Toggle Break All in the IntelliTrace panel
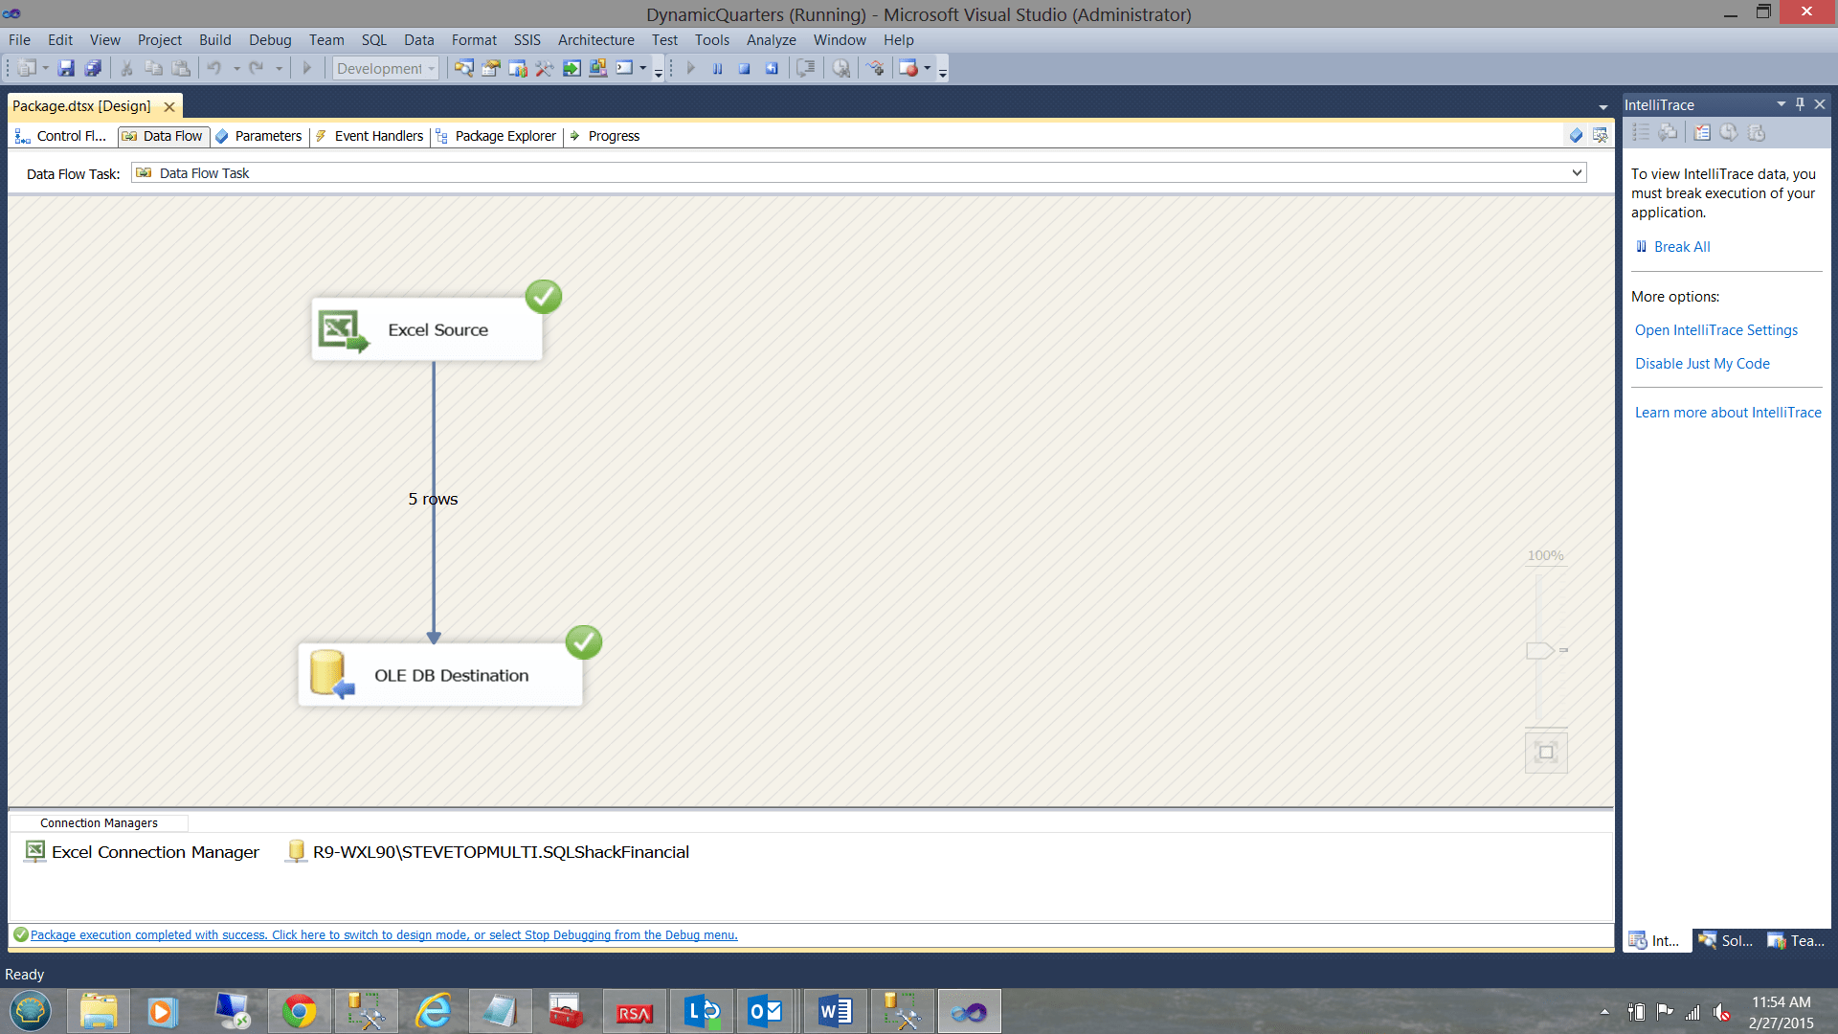Image resolution: width=1838 pixels, height=1034 pixels. [1681, 246]
